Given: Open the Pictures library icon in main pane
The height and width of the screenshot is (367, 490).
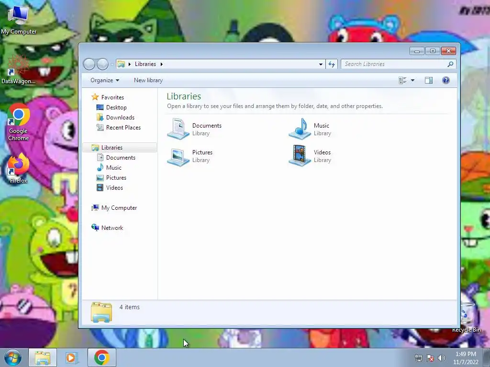Looking at the screenshot, I should coord(178,156).
